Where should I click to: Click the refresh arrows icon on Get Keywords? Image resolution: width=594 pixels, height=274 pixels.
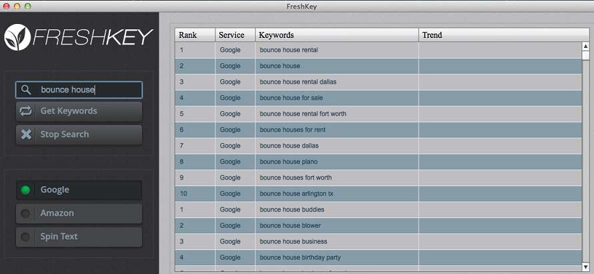pos(25,111)
